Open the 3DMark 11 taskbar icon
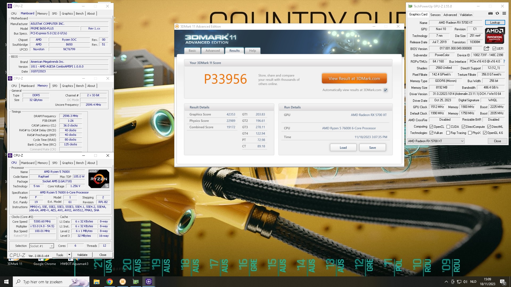Screen dimensions: 511x287 click(123, 282)
